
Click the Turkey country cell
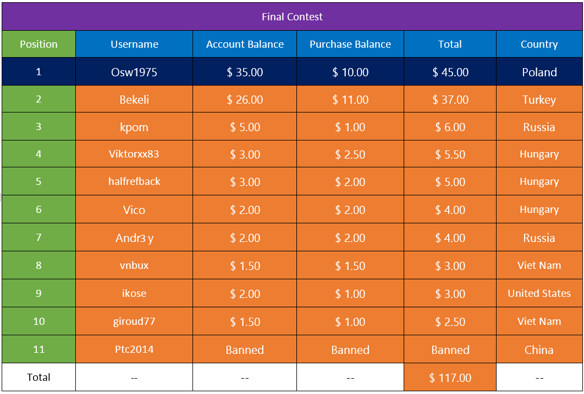[539, 99]
